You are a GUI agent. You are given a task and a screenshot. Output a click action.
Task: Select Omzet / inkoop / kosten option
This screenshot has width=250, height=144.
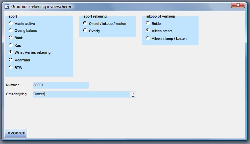tap(85, 23)
